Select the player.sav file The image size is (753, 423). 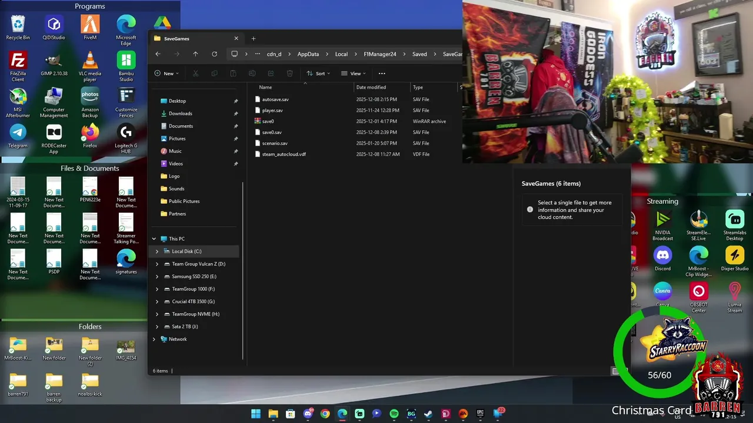tap(272, 110)
